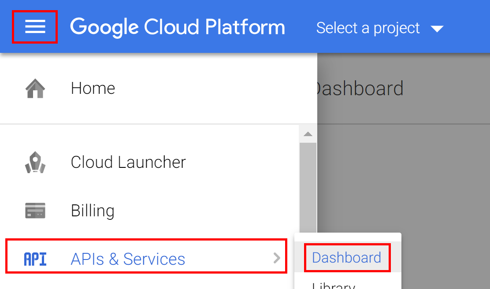Click the Select a project caret arrow
The width and height of the screenshot is (490, 289).
coord(437,29)
